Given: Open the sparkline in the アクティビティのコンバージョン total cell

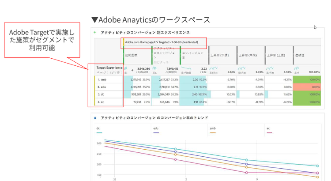Looking at the screenshot, I should click(154, 68).
